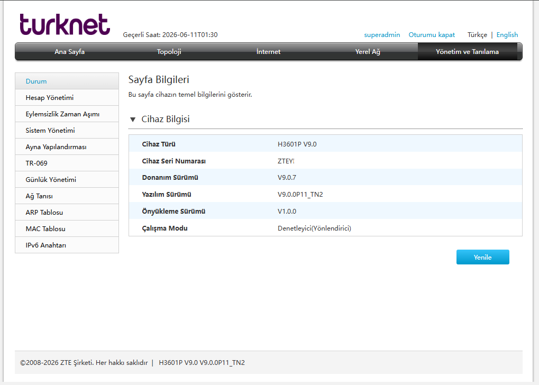This screenshot has height=385, width=539.
Task: Click the Yazılım Sürümü label
Action: click(x=167, y=194)
